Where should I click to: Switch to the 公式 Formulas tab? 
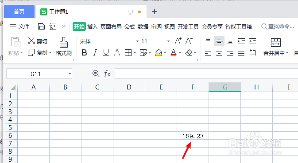pos(130,27)
